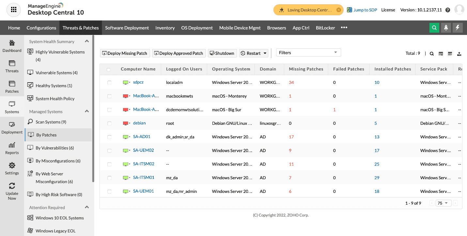Open the SA-UEM02 status icon dropdown arrow
Viewport: 467px width, 236px height.
(130, 151)
